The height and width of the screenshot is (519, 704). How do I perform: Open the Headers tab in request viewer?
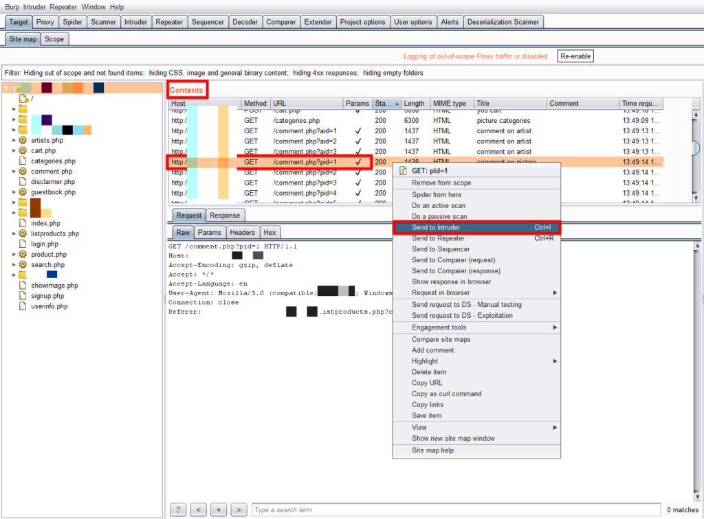[242, 233]
